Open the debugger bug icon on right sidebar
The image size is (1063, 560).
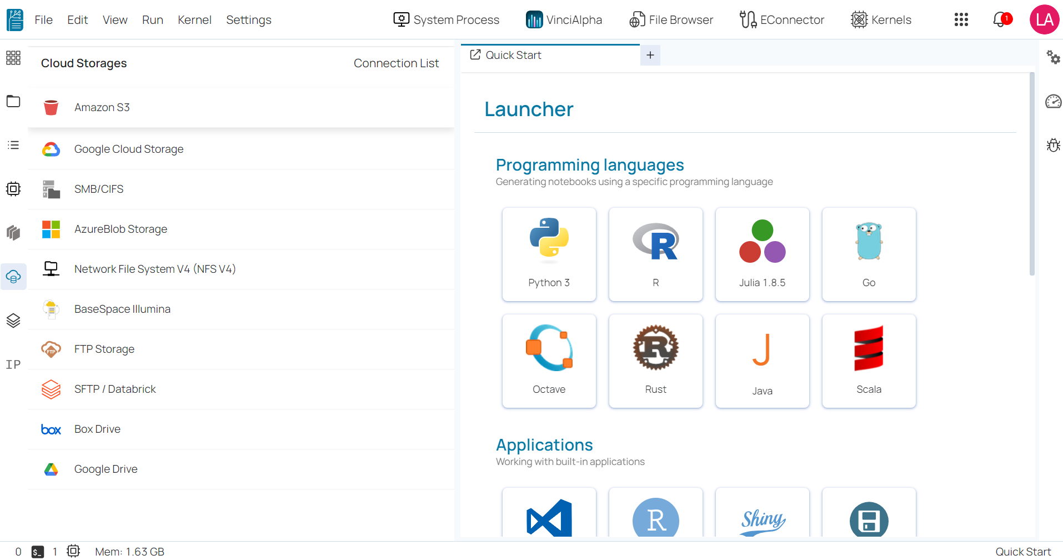1053,145
